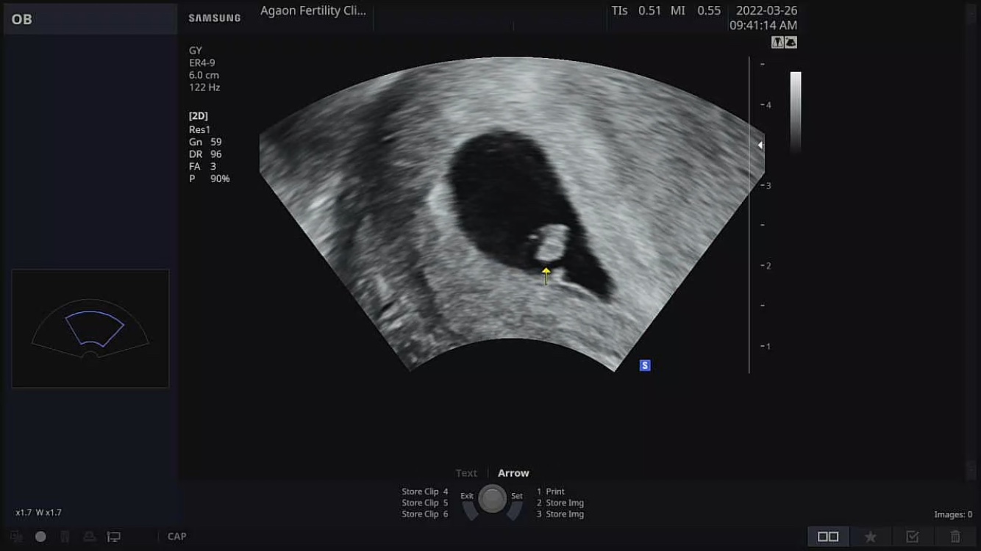This screenshot has height=551, width=981.
Task: Click the Images: 0 counter
Action: click(x=953, y=514)
